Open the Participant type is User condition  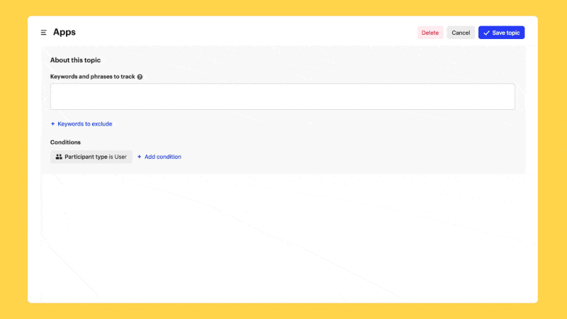91,157
